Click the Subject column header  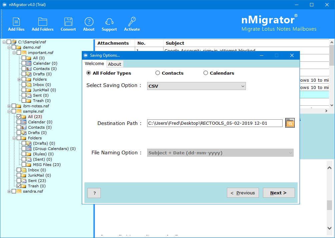click(x=246, y=43)
